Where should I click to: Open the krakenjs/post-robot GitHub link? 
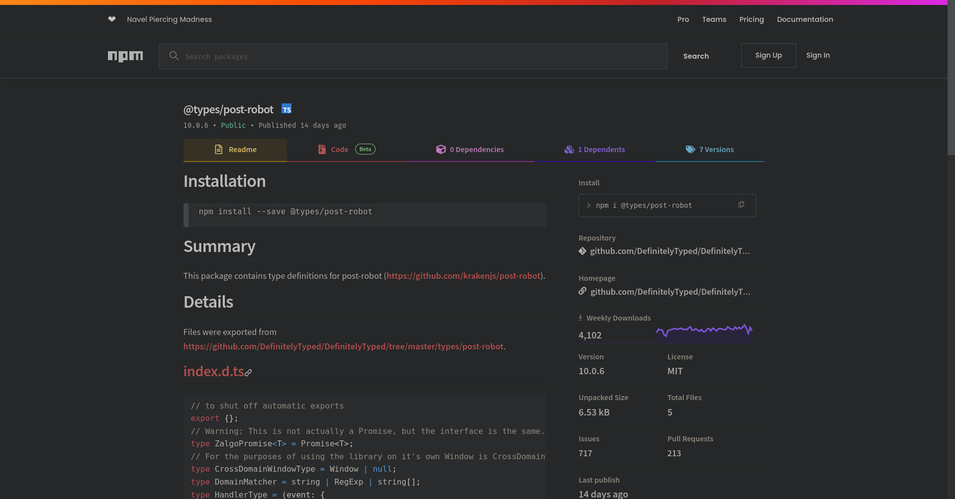[x=463, y=276]
